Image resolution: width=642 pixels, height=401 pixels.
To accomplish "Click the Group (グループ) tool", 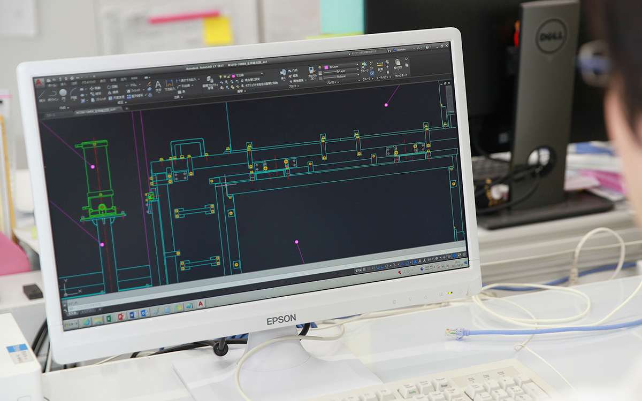I will point(364,66).
